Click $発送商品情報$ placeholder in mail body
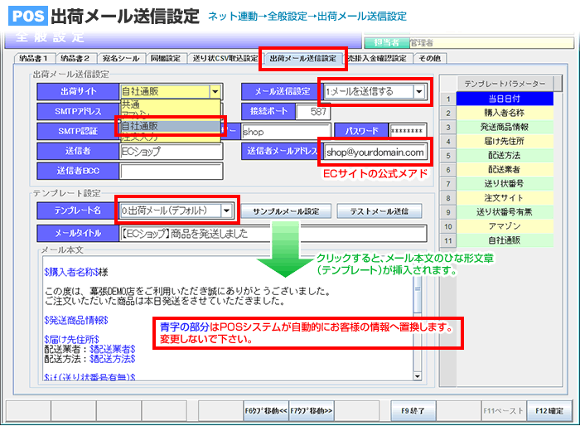The width and height of the screenshot is (580, 431). [x=76, y=321]
